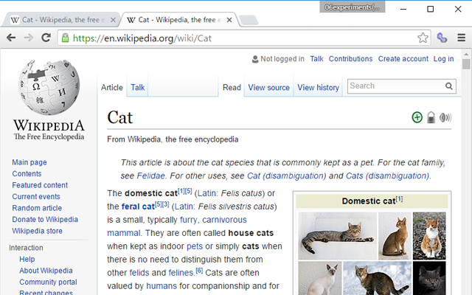Reload the page with the refresh icon
The image size is (472, 295).
[46, 38]
